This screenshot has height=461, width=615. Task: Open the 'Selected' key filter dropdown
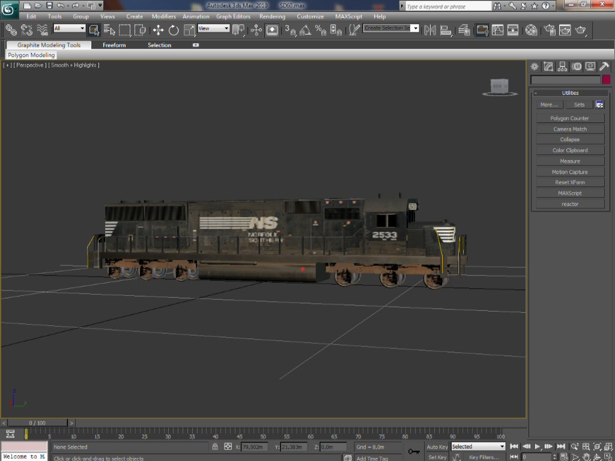[x=477, y=447]
